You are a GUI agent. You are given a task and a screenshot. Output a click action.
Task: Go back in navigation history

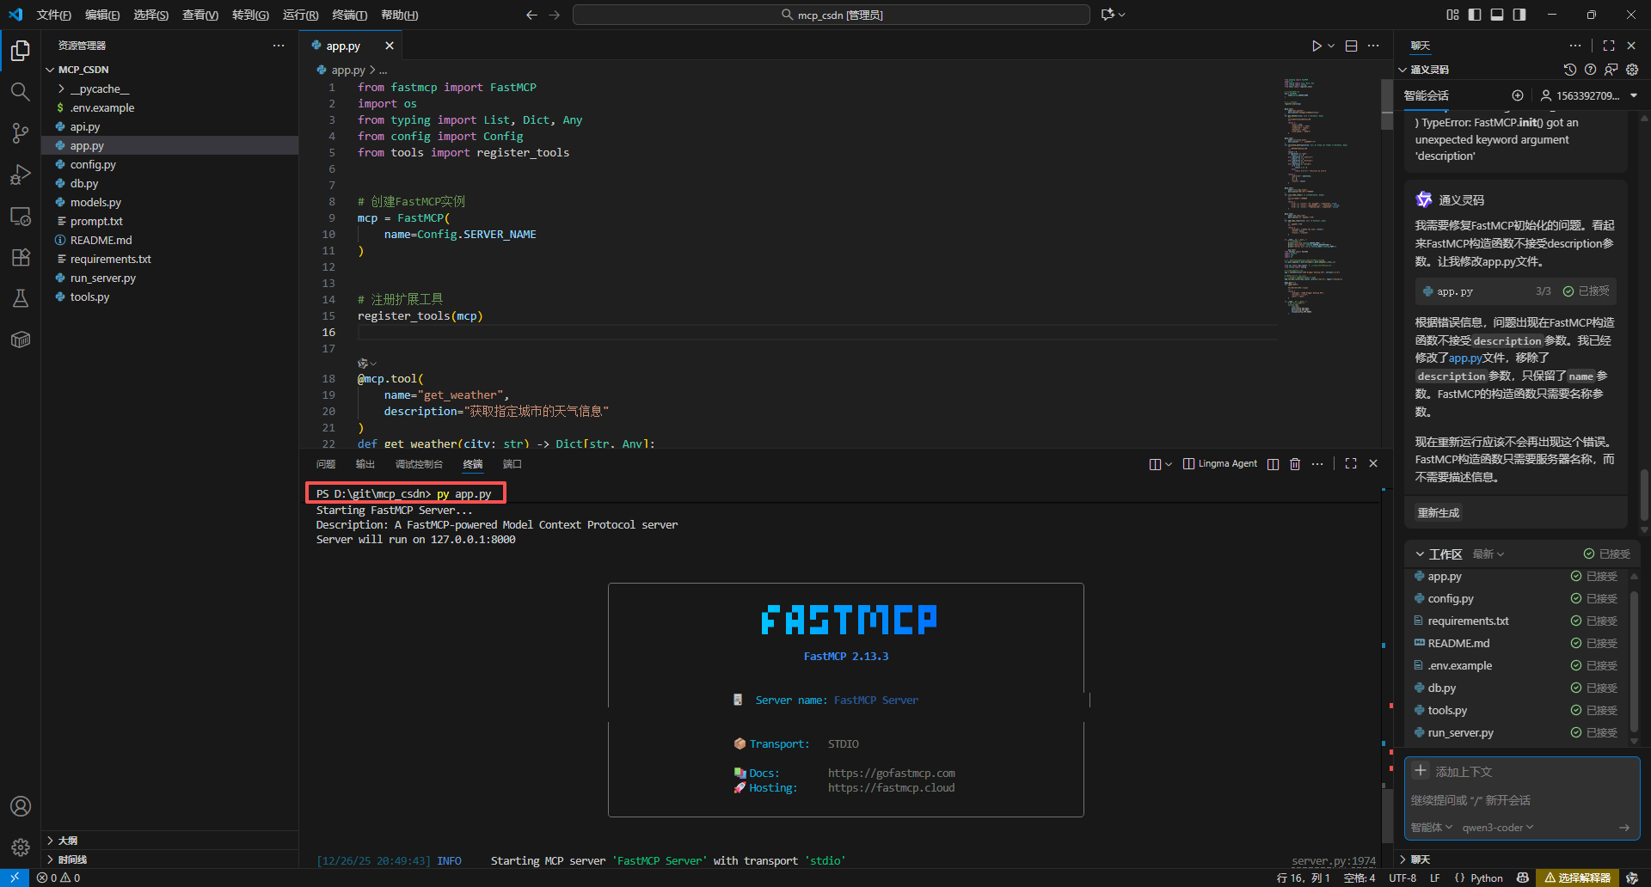531,15
